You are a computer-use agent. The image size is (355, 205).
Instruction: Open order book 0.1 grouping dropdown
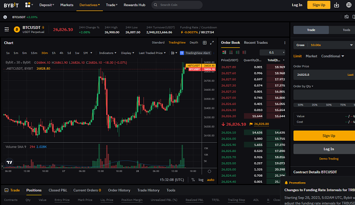coord(273,53)
